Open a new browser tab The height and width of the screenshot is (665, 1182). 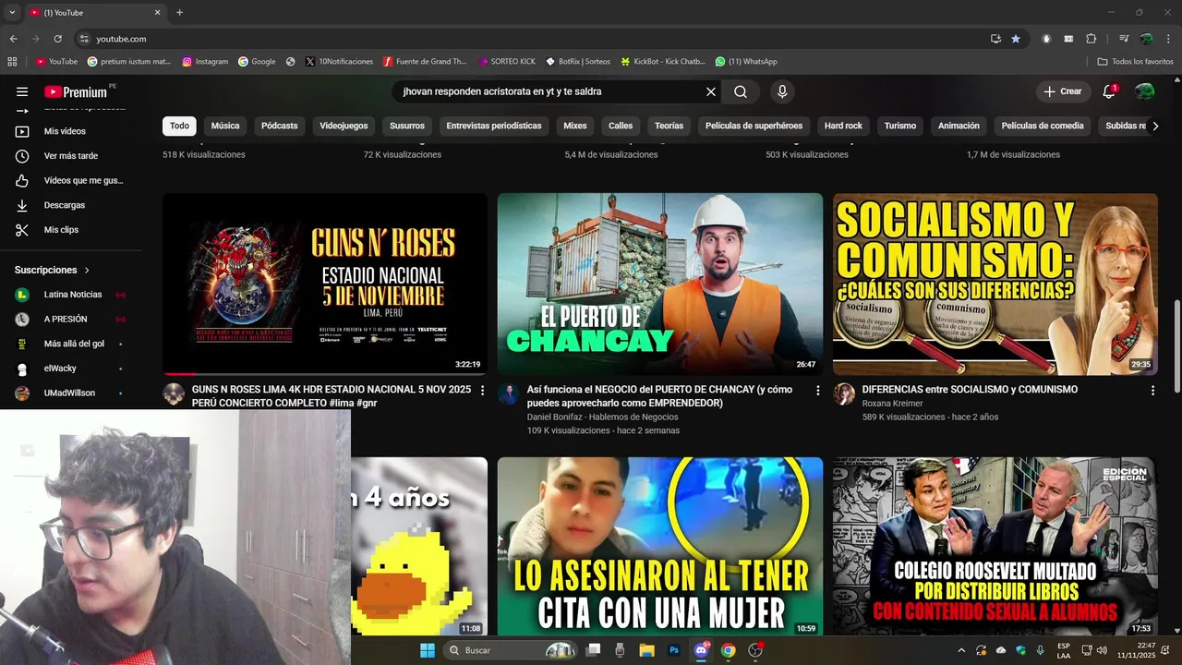pos(179,13)
